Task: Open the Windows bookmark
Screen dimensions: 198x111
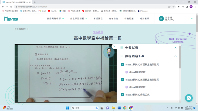Action: coord(143,11)
